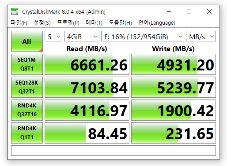Click the SEQ128K write result 5239.77

[174, 87]
